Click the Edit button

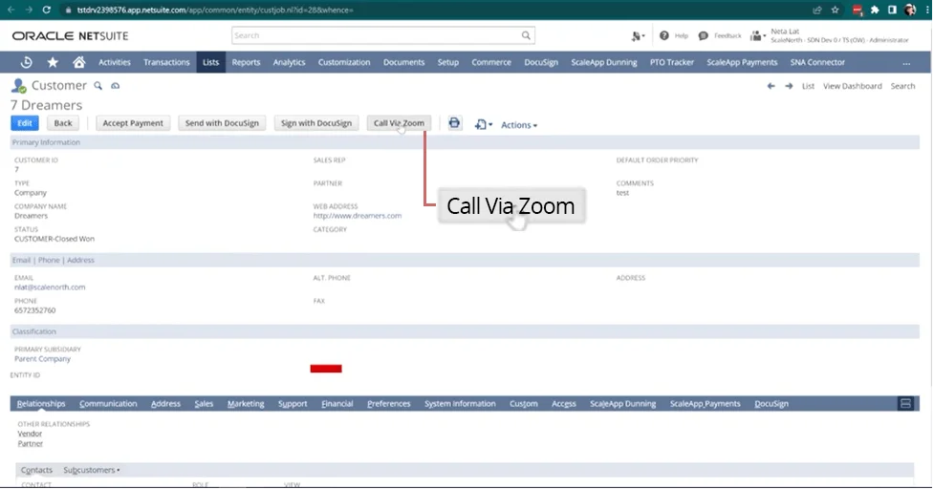pos(25,123)
